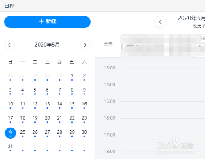Click the 17:00 time slot row

click(163, 143)
